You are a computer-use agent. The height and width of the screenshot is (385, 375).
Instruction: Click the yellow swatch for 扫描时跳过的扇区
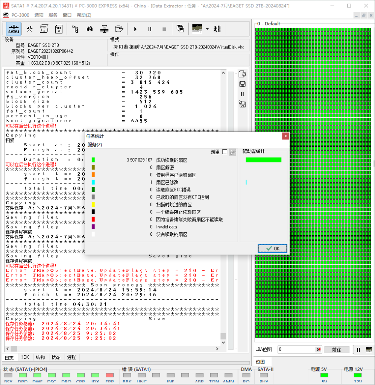(x=93, y=204)
